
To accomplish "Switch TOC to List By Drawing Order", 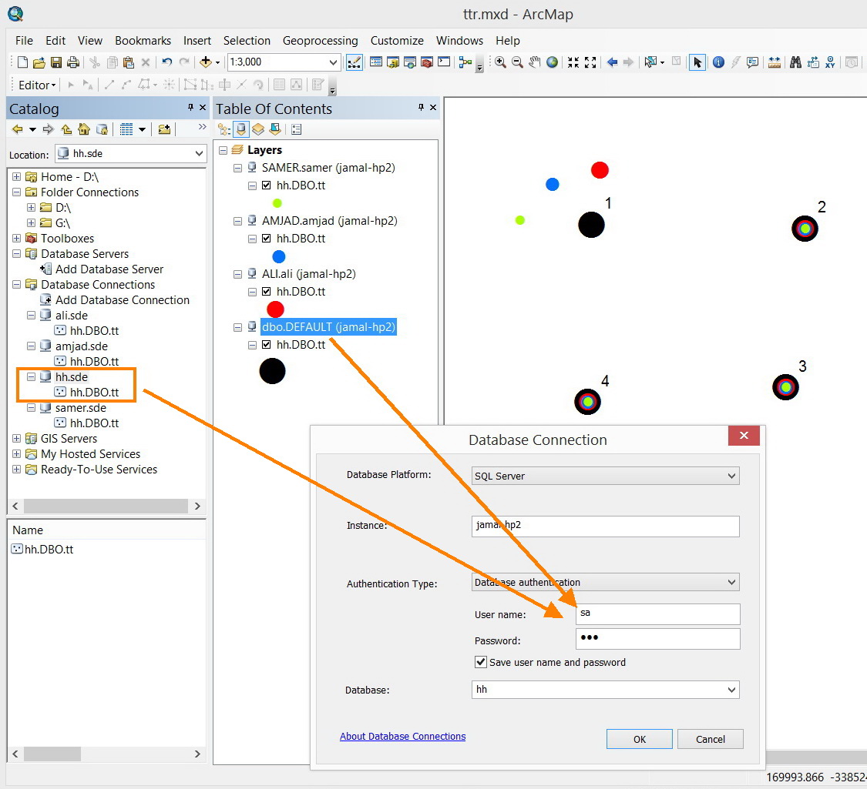I will [223, 130].
